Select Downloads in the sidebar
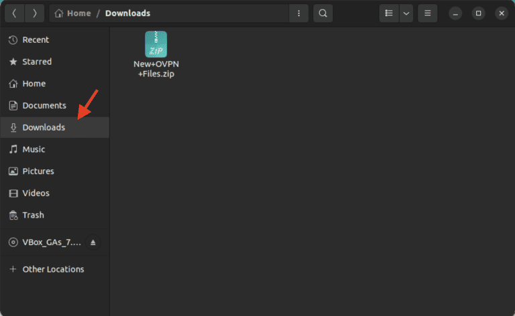515x316 pixels. click(x=44, y=127)
